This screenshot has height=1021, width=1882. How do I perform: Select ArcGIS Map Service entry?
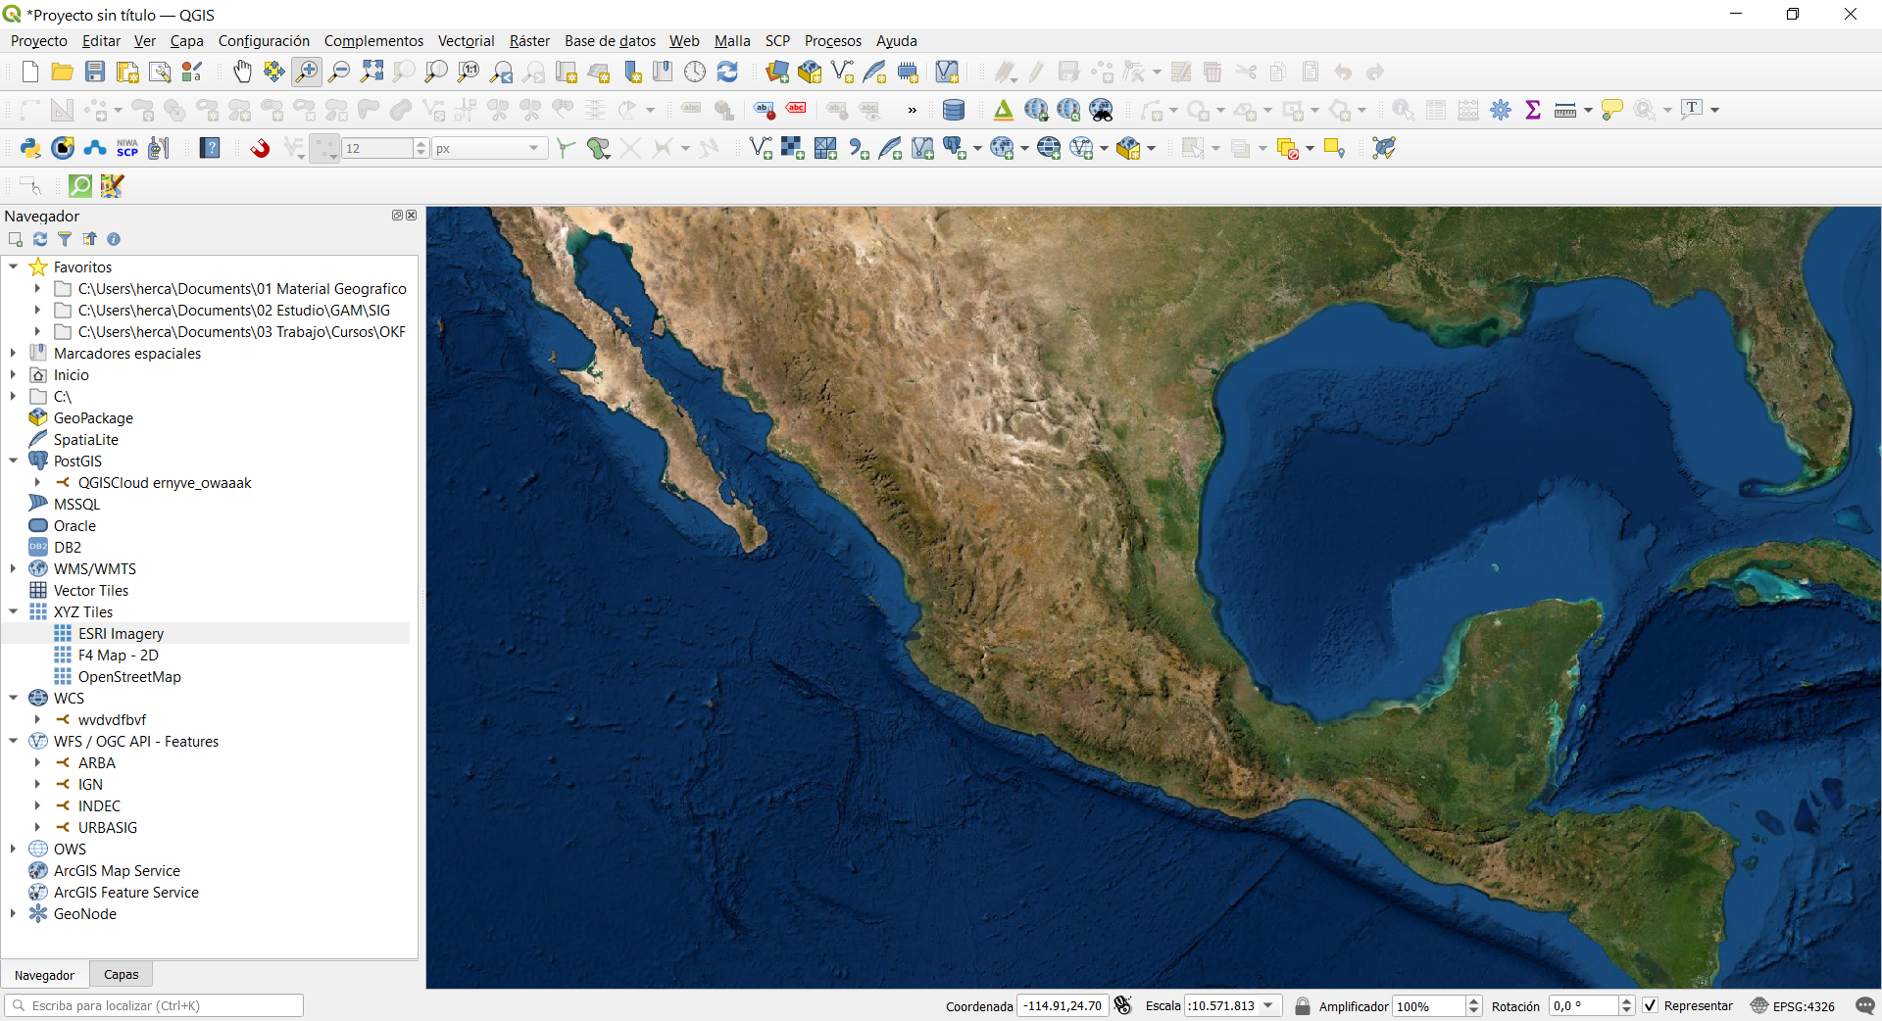[x=117, y=870]
